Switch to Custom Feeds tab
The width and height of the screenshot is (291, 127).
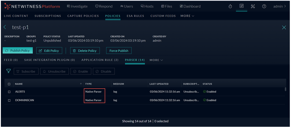pos(163,16)
